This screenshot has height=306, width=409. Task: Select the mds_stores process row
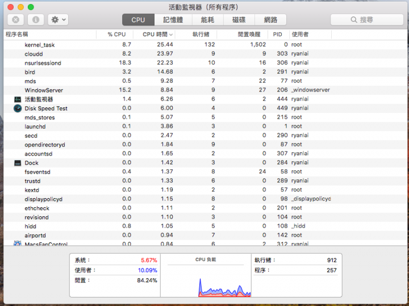[204, 118]
